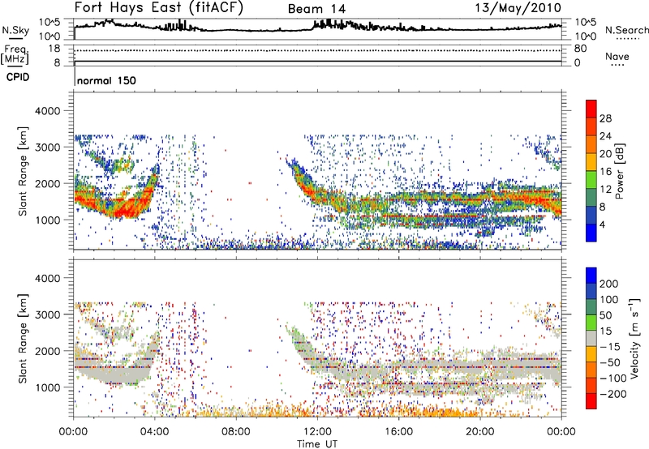Click the "-50" value on the Velocity colorbar
Screen dimensions: 649x449
tap(610, 362)
